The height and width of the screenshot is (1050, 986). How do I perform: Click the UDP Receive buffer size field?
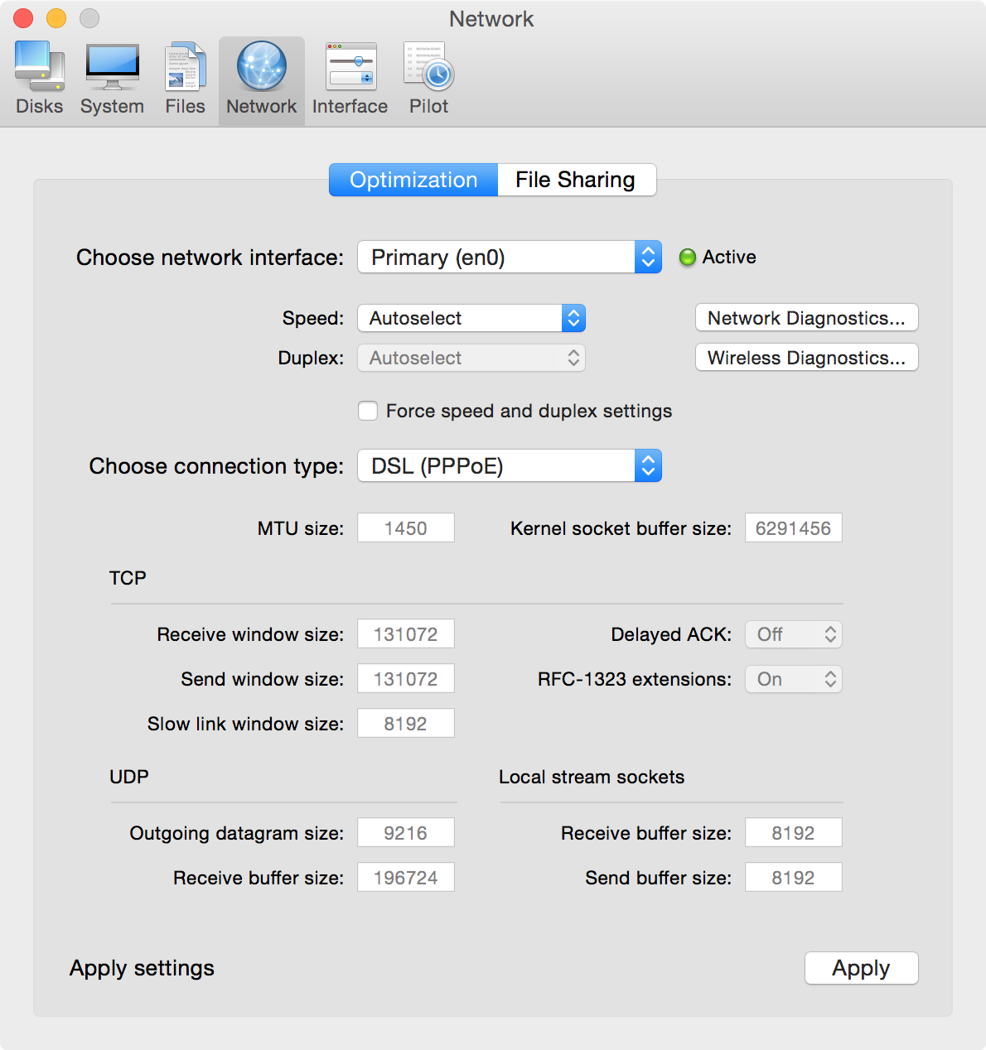pyautogui.click(x=406, y=878)
